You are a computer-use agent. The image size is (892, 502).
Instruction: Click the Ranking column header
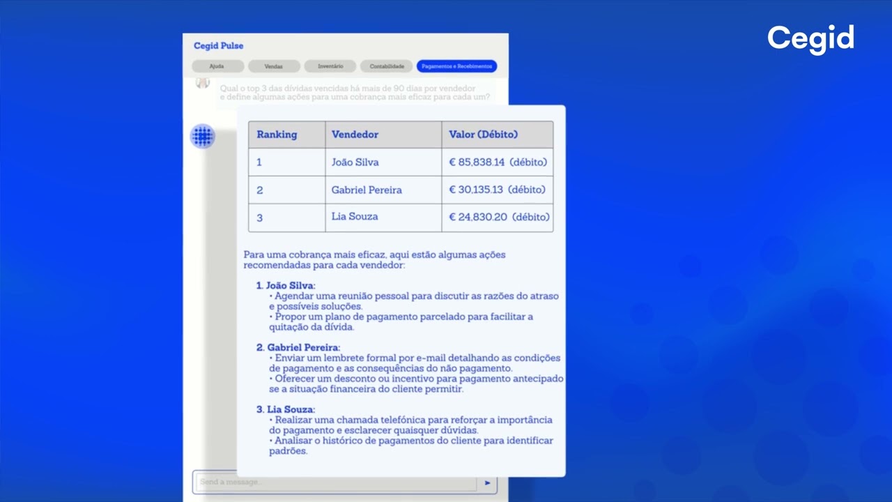pyautogui.click(x=277, y=134)
